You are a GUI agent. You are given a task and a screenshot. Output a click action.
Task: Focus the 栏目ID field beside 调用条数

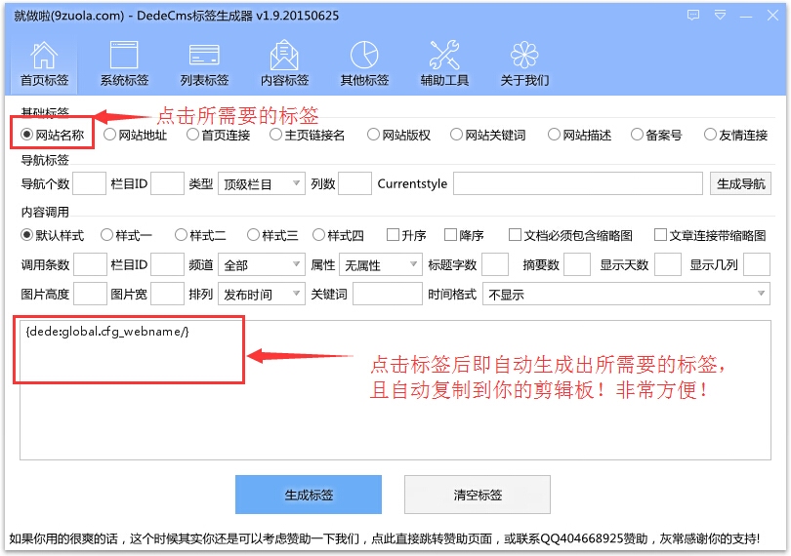(168, 264)
